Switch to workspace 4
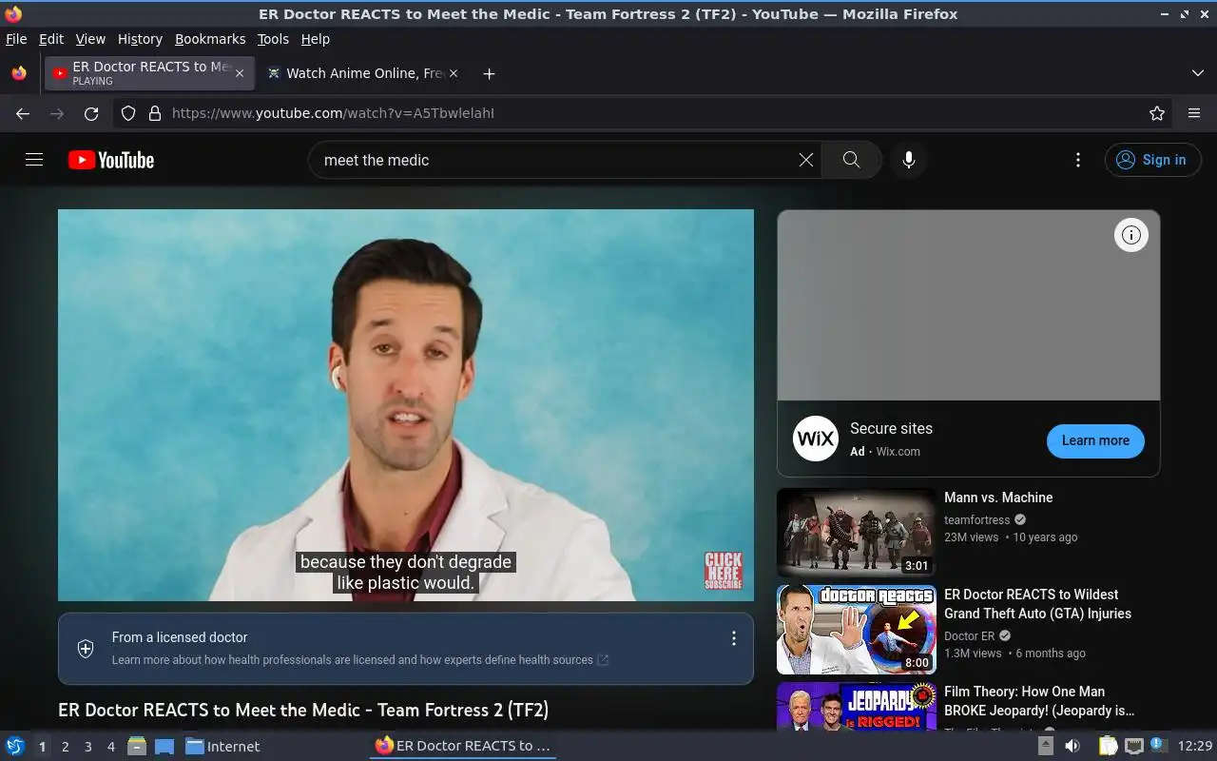This screenshot has width=1217, height=761. (110, 747)
